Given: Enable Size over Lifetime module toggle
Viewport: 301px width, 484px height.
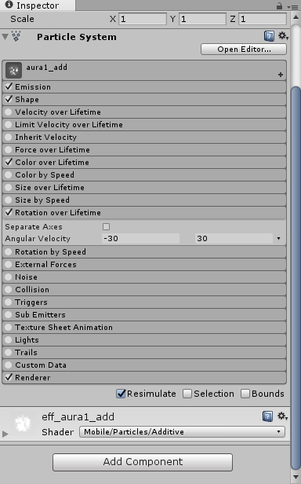Looking at the screenshot, I should (9, 187).
